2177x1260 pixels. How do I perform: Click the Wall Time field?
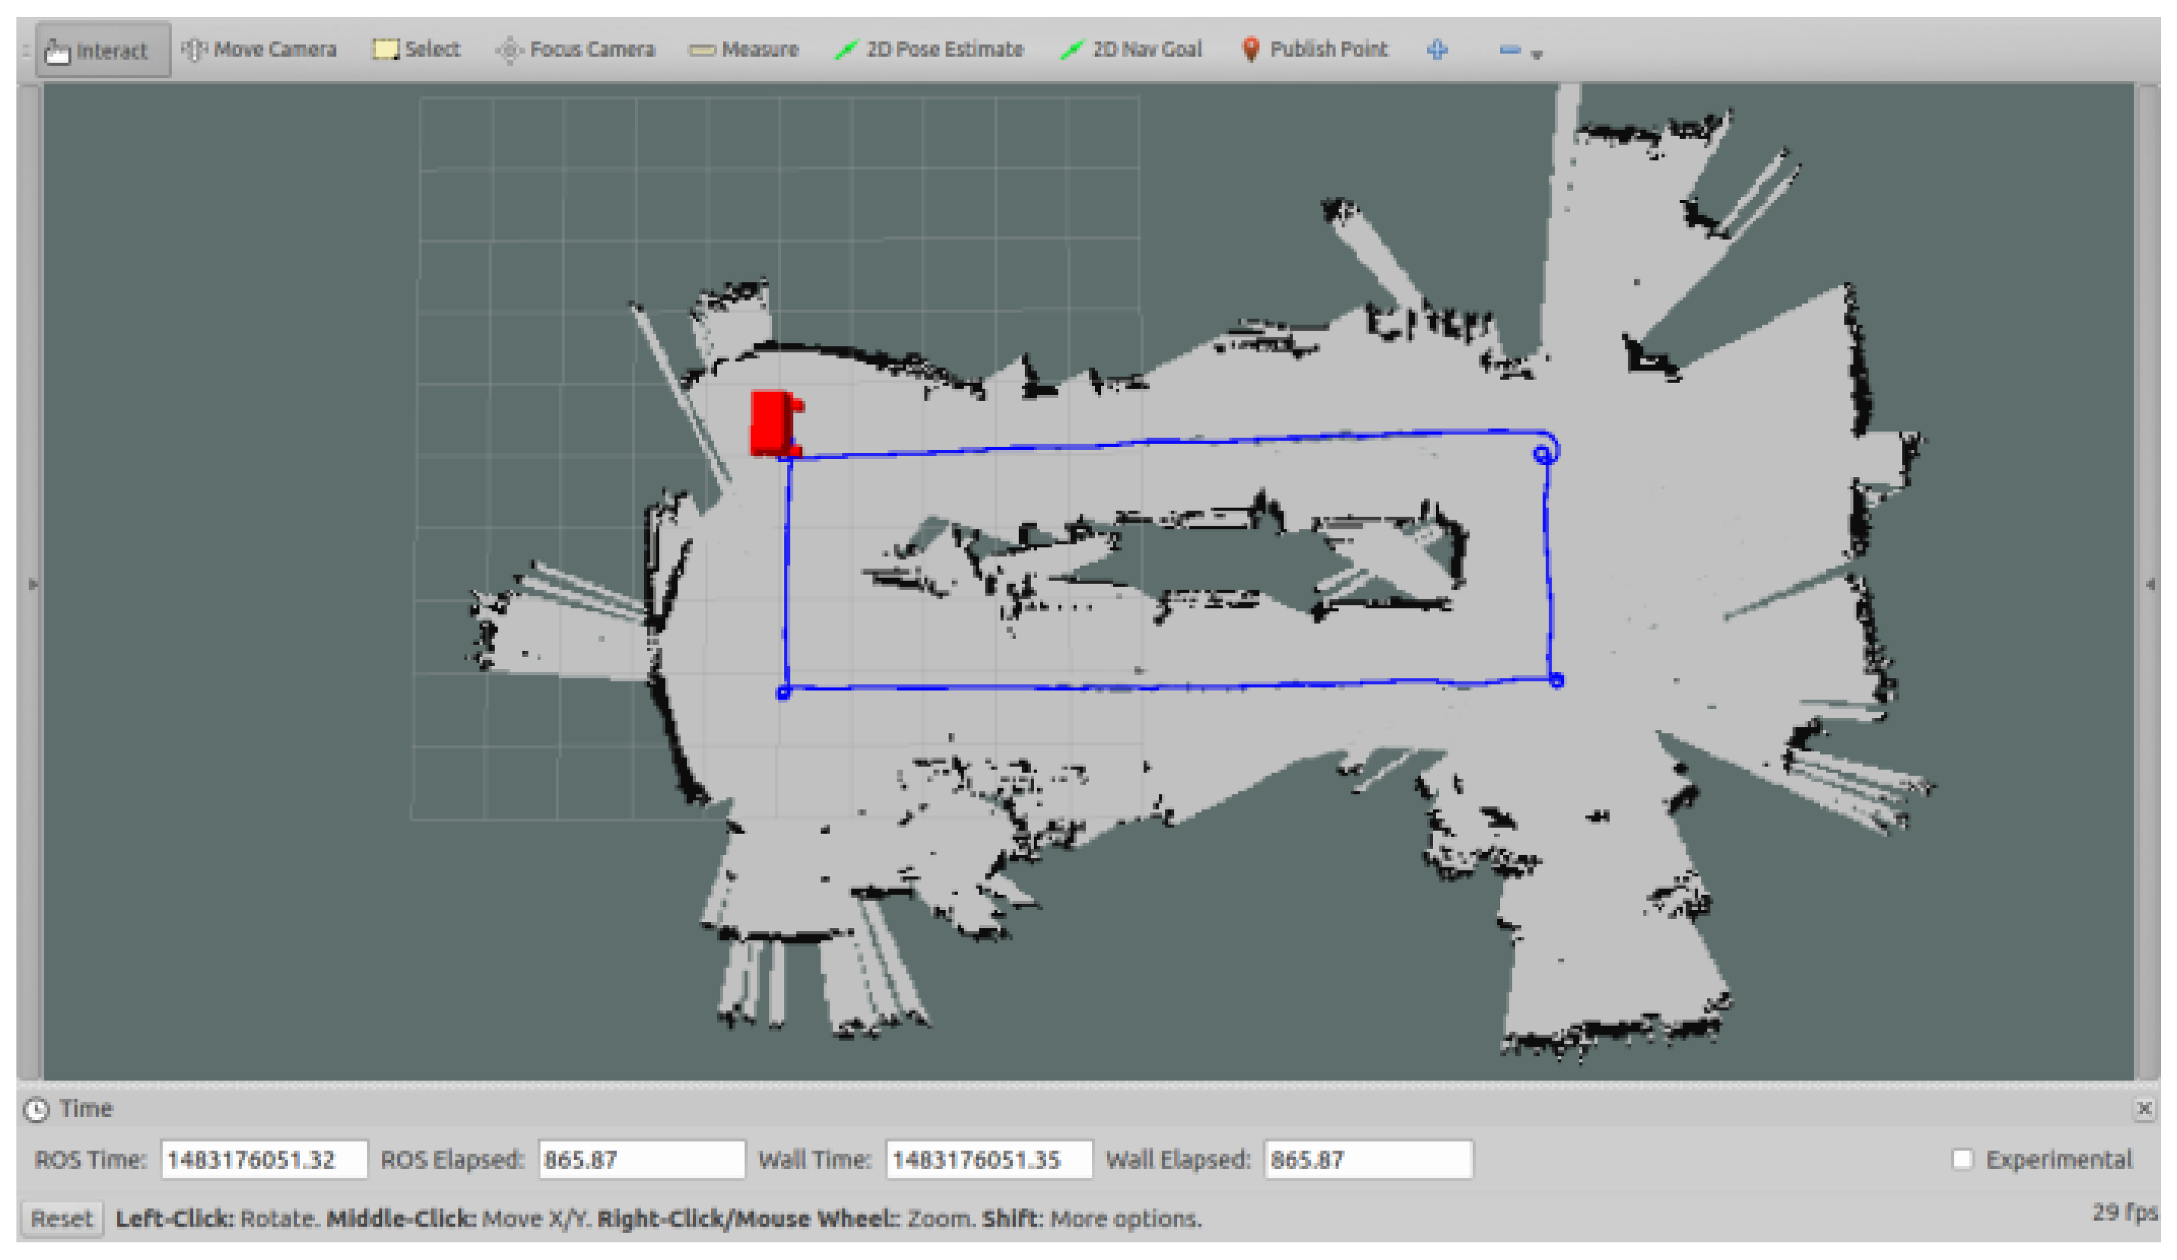988,1159
